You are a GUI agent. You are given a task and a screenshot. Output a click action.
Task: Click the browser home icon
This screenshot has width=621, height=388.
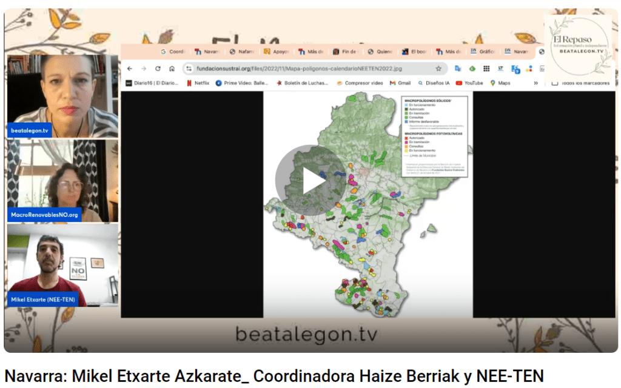coord(172,69)
